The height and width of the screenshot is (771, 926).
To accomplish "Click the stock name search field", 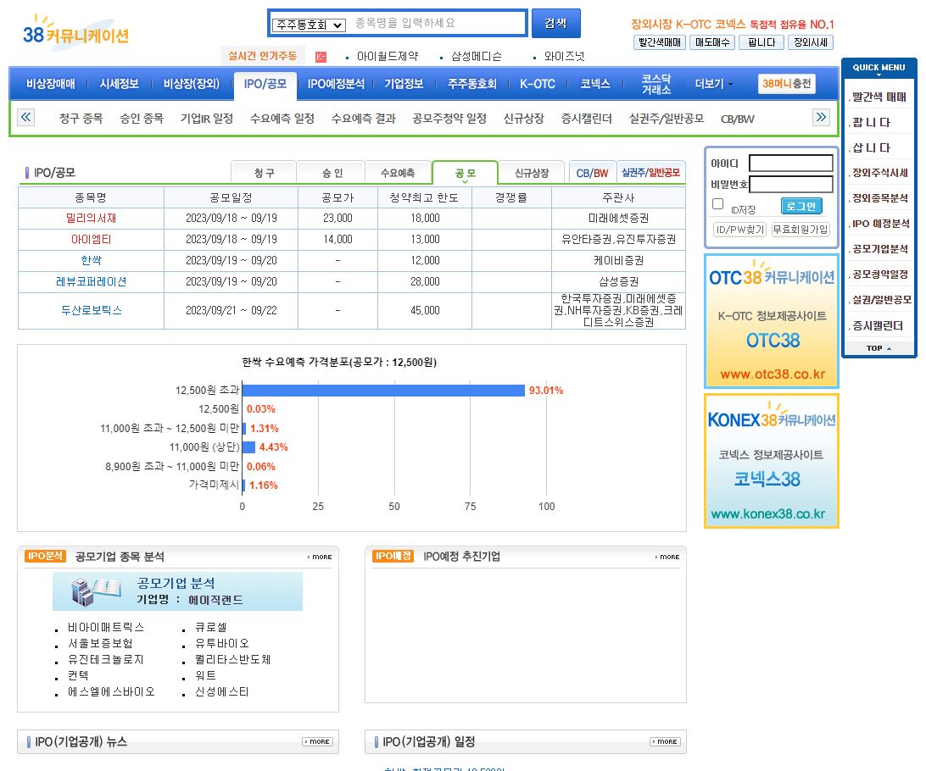I will [x=437, y=23].
